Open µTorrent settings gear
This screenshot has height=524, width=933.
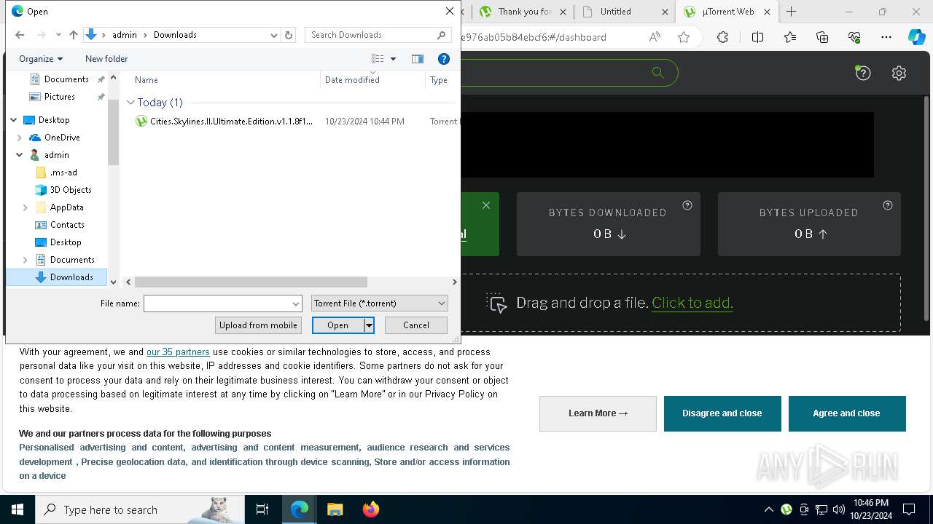[899, 73]
